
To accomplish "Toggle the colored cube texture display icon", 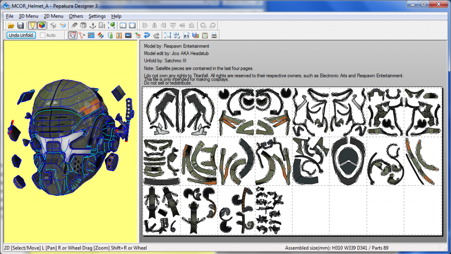I will 42,26.
